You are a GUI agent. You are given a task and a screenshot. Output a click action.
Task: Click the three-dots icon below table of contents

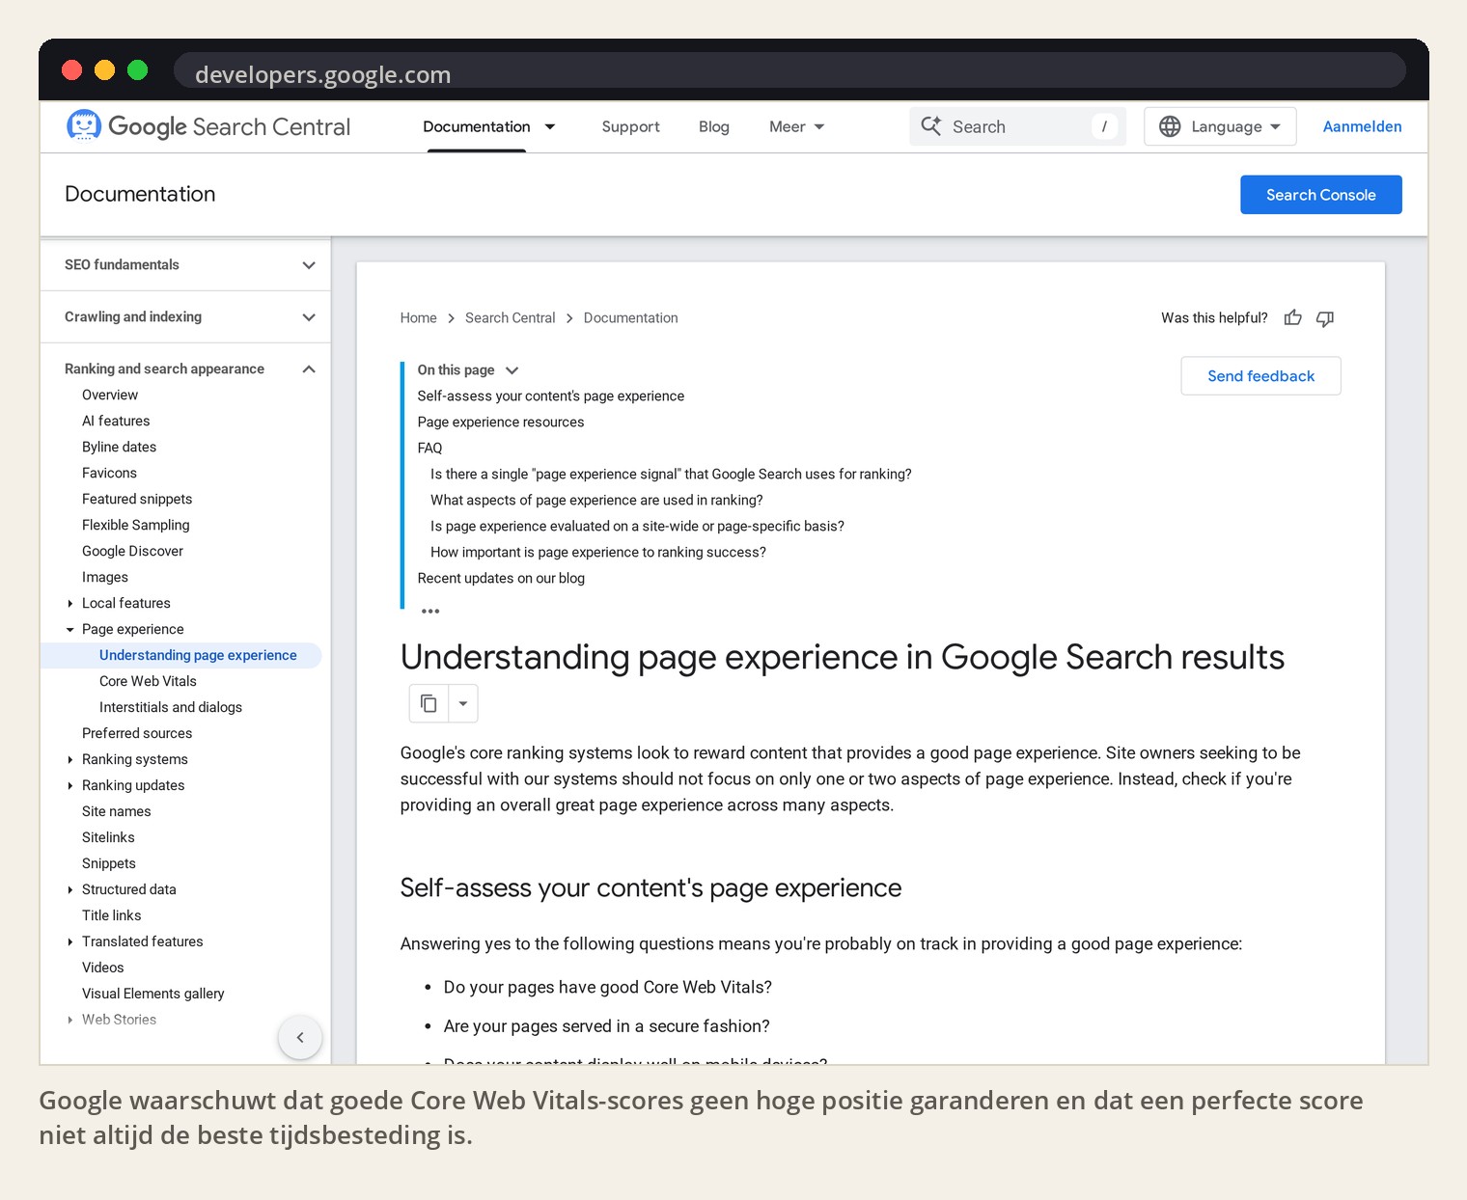pyautogui.click(x=430, y=611)
